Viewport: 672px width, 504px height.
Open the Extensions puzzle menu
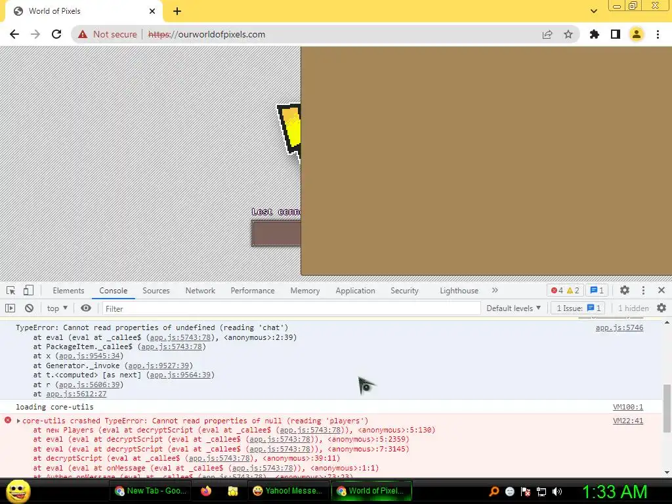(x=595, y=34)
